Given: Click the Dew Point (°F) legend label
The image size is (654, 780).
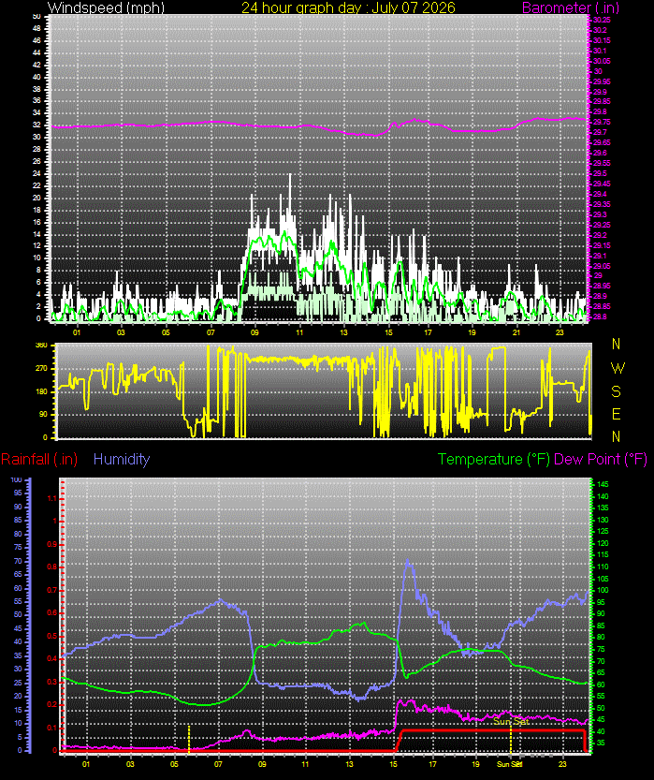Looking at the screenshot, I should coord(601,459).
